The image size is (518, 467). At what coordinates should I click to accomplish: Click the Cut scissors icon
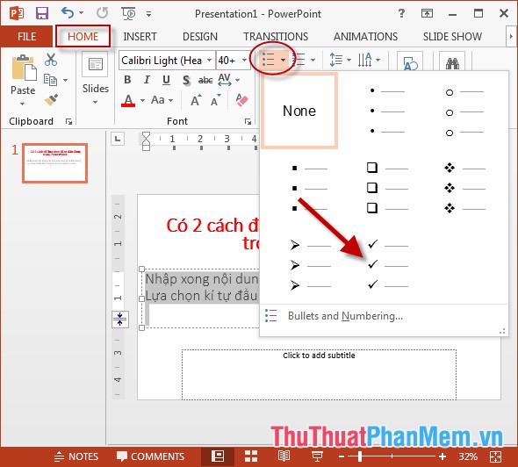pyautogui.click(x=51, y=60)
